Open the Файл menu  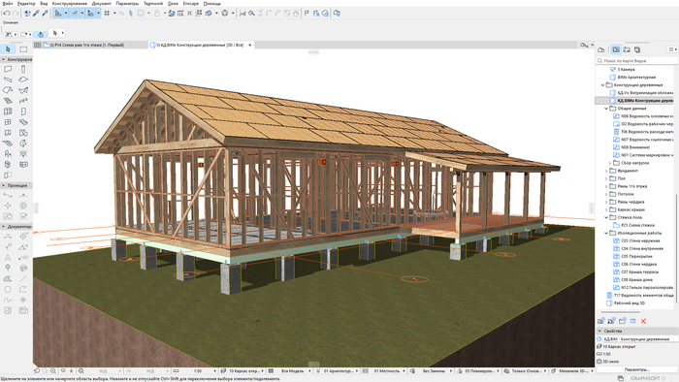tap(8, 4)
